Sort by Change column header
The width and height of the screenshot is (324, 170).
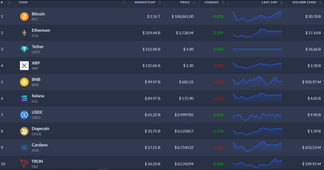212,3
